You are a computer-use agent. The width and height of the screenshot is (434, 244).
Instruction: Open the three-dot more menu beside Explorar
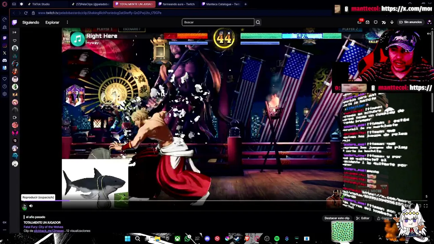[67, 22]
